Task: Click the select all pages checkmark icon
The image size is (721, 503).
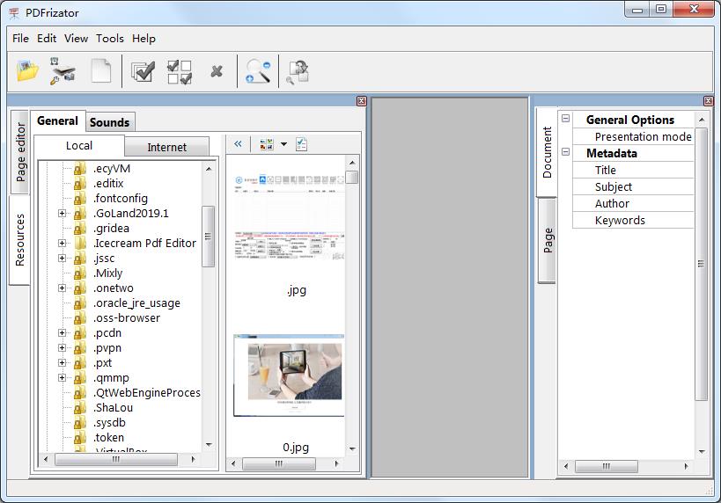Action: [143, 71]
